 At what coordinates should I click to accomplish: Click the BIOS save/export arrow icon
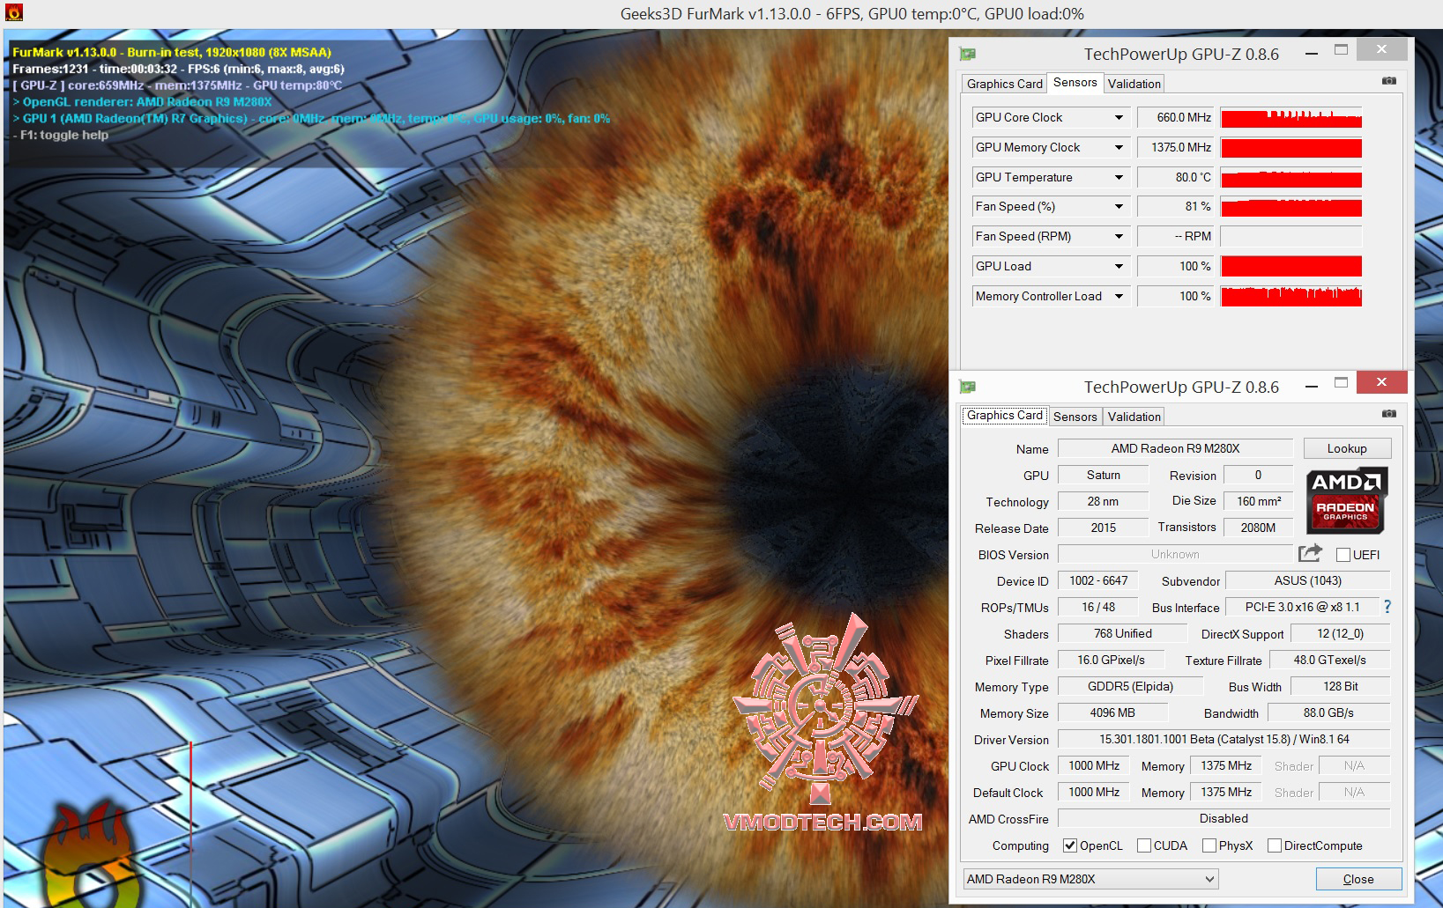tap(1311, 553)
